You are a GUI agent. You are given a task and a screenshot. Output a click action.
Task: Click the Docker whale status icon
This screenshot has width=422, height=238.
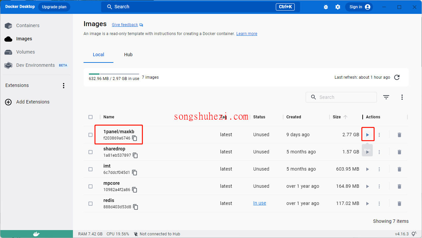[36, 234]
